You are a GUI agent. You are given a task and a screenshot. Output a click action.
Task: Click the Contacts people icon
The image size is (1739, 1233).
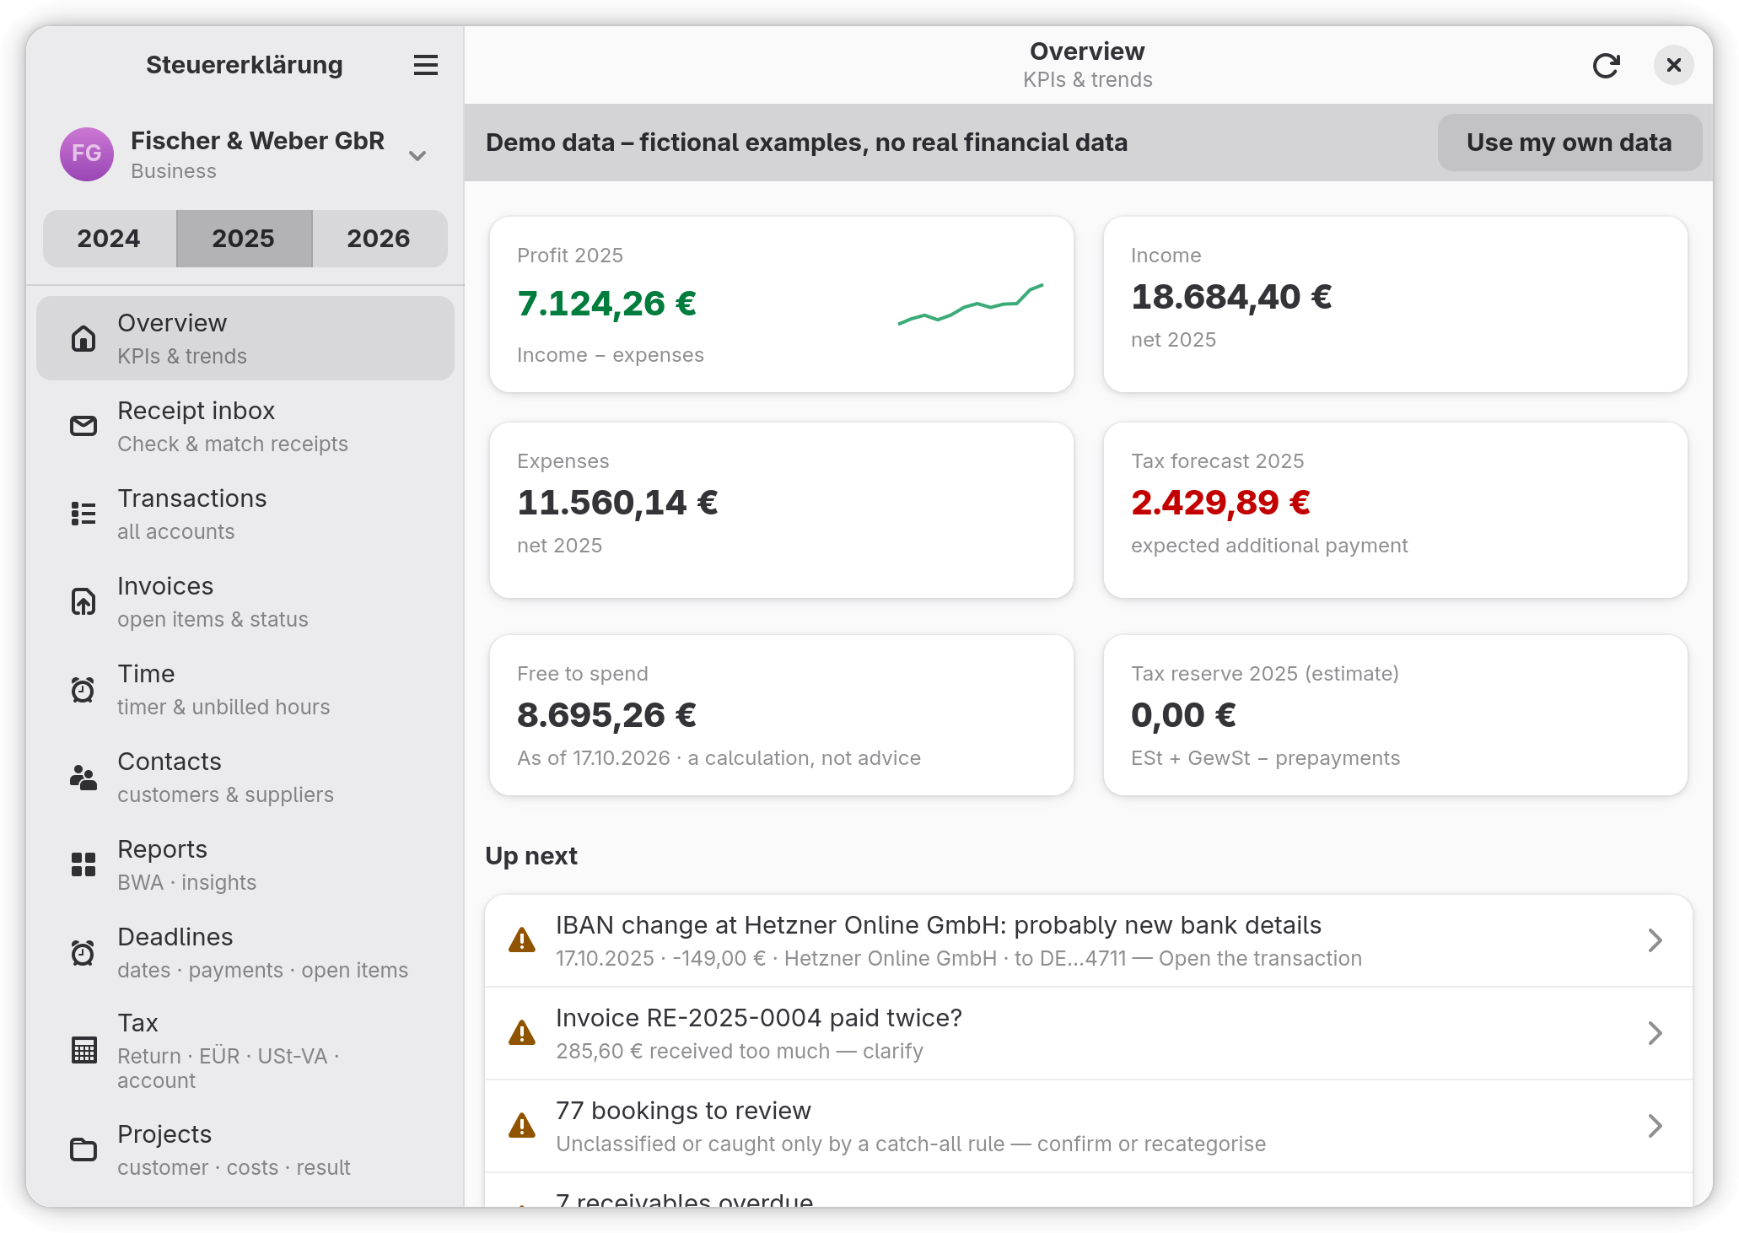pyautogui.click(x=83, y=777)
